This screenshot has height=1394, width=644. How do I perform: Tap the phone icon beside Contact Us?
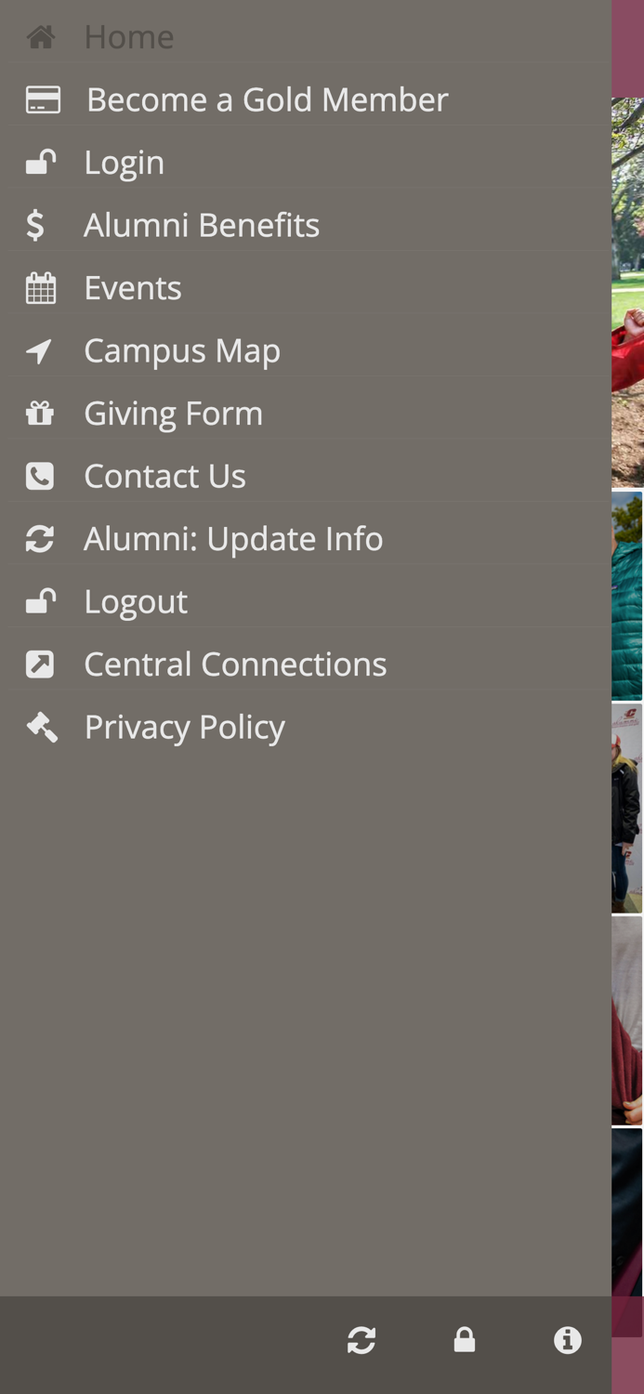(38, 475)
